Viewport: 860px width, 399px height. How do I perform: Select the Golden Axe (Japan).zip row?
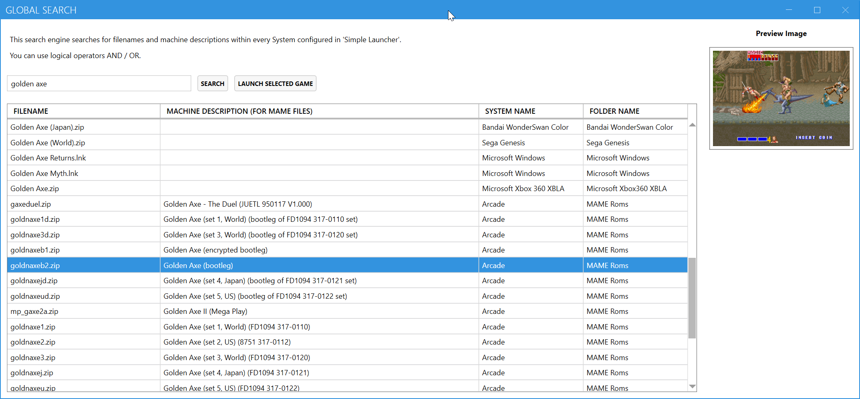(347, 127)
